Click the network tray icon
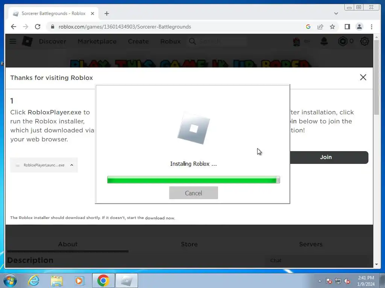Screen dimensions: 385x288 click(338, 281)
